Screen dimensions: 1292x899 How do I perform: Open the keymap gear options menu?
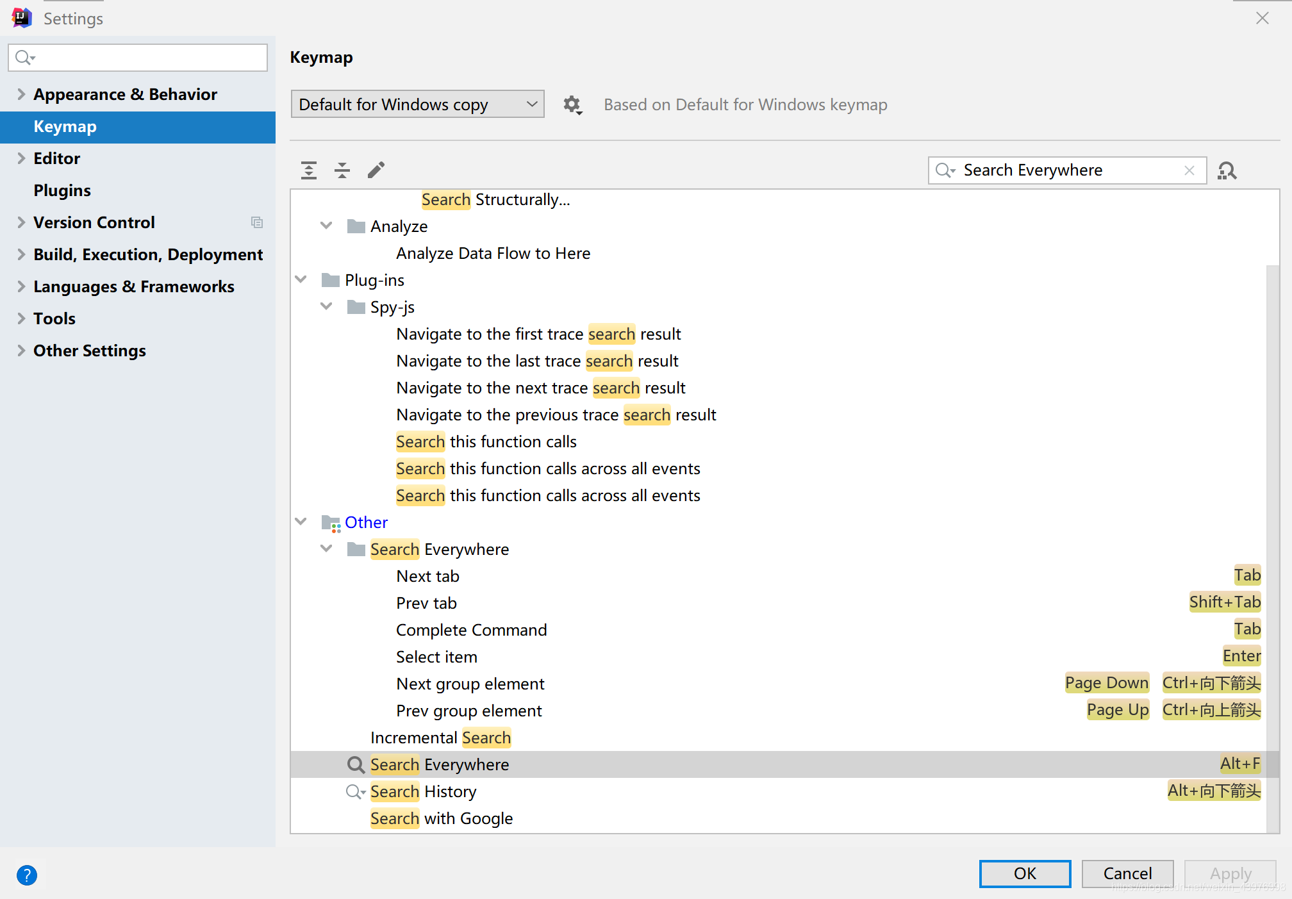click(x=572, y=104)
